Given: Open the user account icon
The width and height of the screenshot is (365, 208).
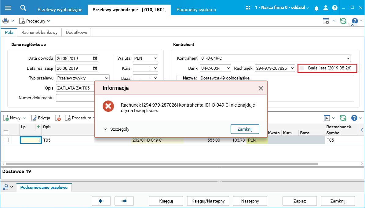Looking at the screenshot, I should tap(326, 8).
